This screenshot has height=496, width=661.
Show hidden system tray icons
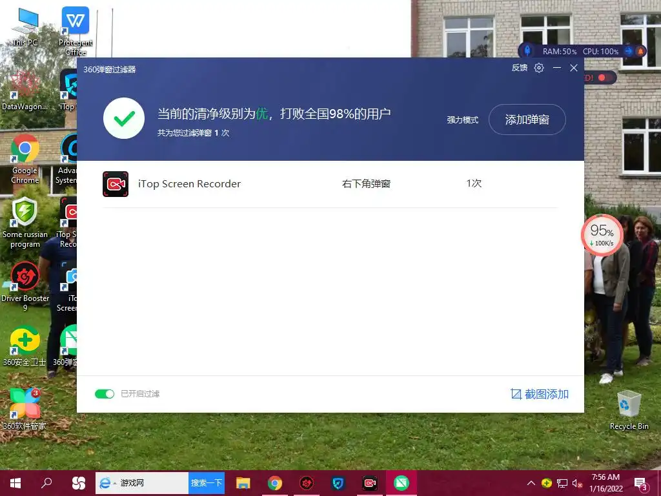(x=531, y=483)
